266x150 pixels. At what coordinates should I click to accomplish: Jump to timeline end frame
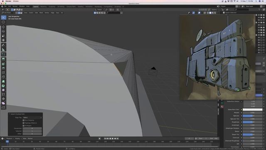point(117,139)
